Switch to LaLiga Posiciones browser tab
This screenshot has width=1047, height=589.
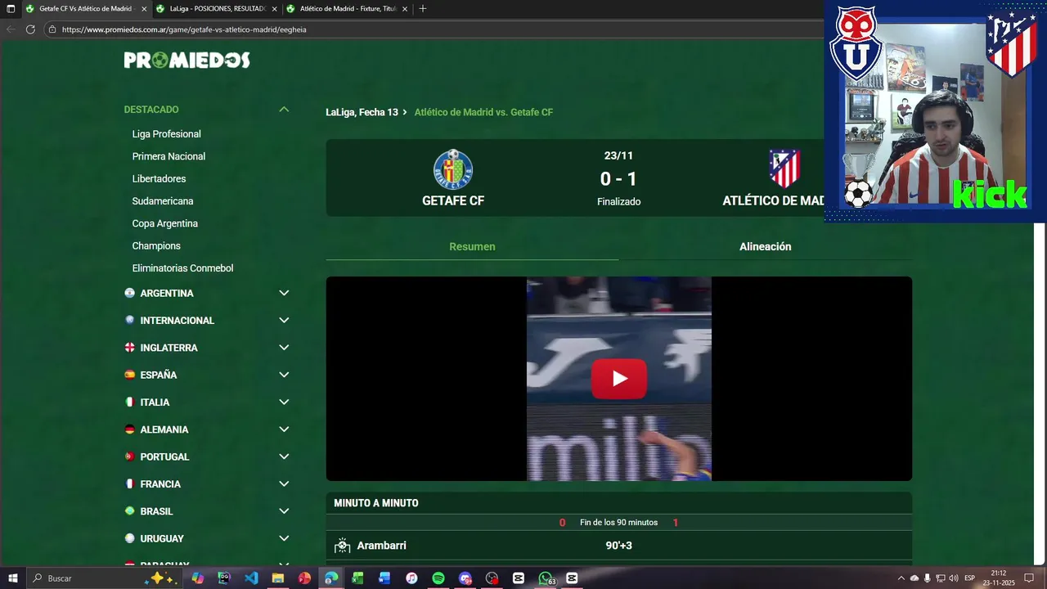(x=217, y=9)
